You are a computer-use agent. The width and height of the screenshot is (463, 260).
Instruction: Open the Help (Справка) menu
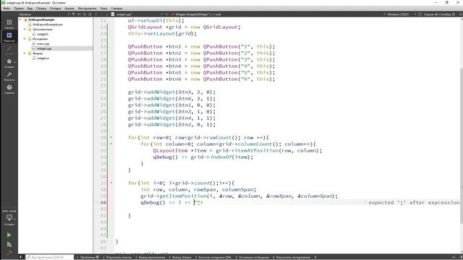point(116,8)
